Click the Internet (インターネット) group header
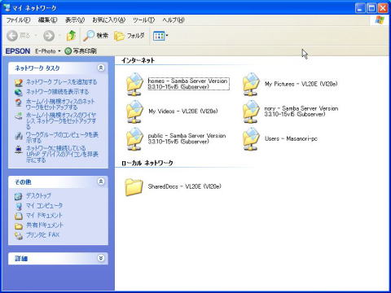 coord(138,60)
